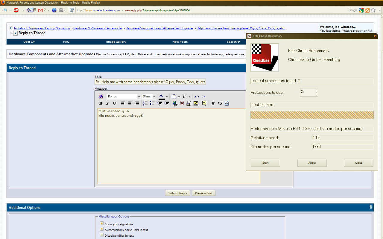Toggle bold formatting in the editor
Viewport: 383px width, 239px height.
[x=101, y=103]
